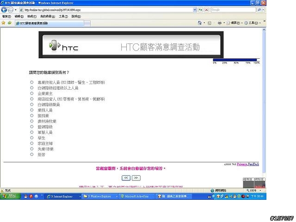Select 失業/待業 radio option
This screenshot has width=296, height=222.
pos(32,149)
